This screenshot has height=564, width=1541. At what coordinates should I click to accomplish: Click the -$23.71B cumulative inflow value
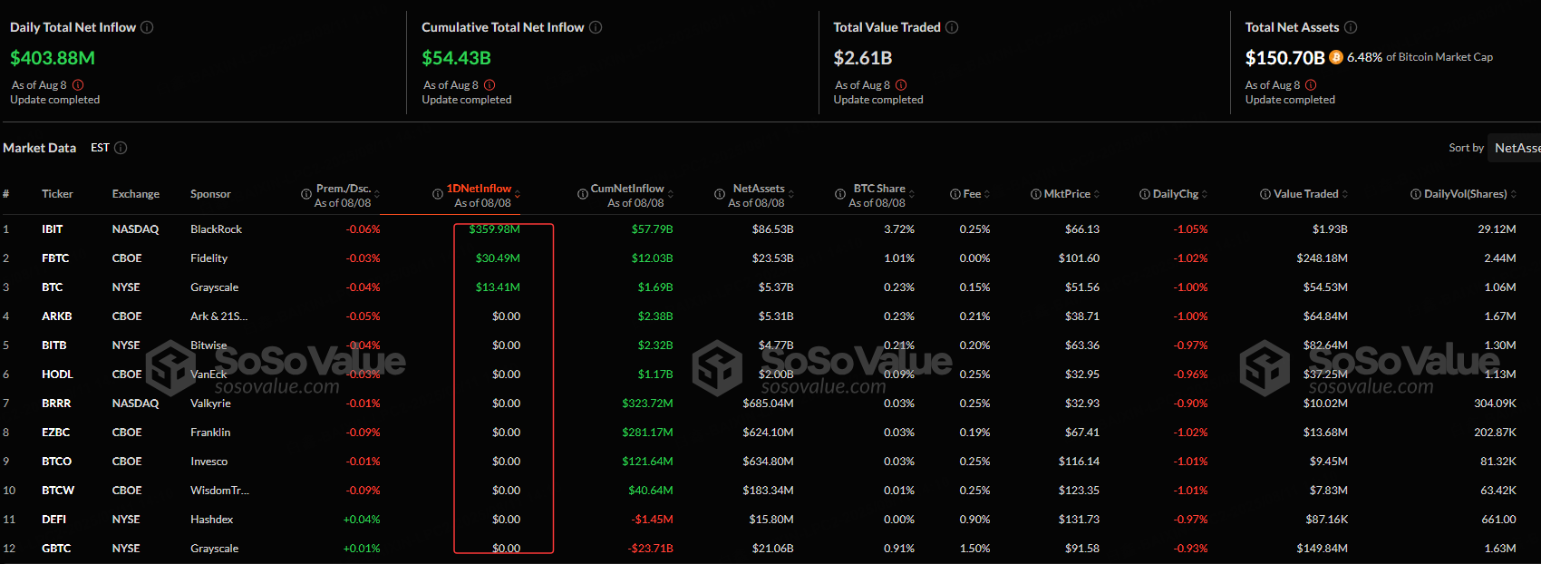coord(650,549)
